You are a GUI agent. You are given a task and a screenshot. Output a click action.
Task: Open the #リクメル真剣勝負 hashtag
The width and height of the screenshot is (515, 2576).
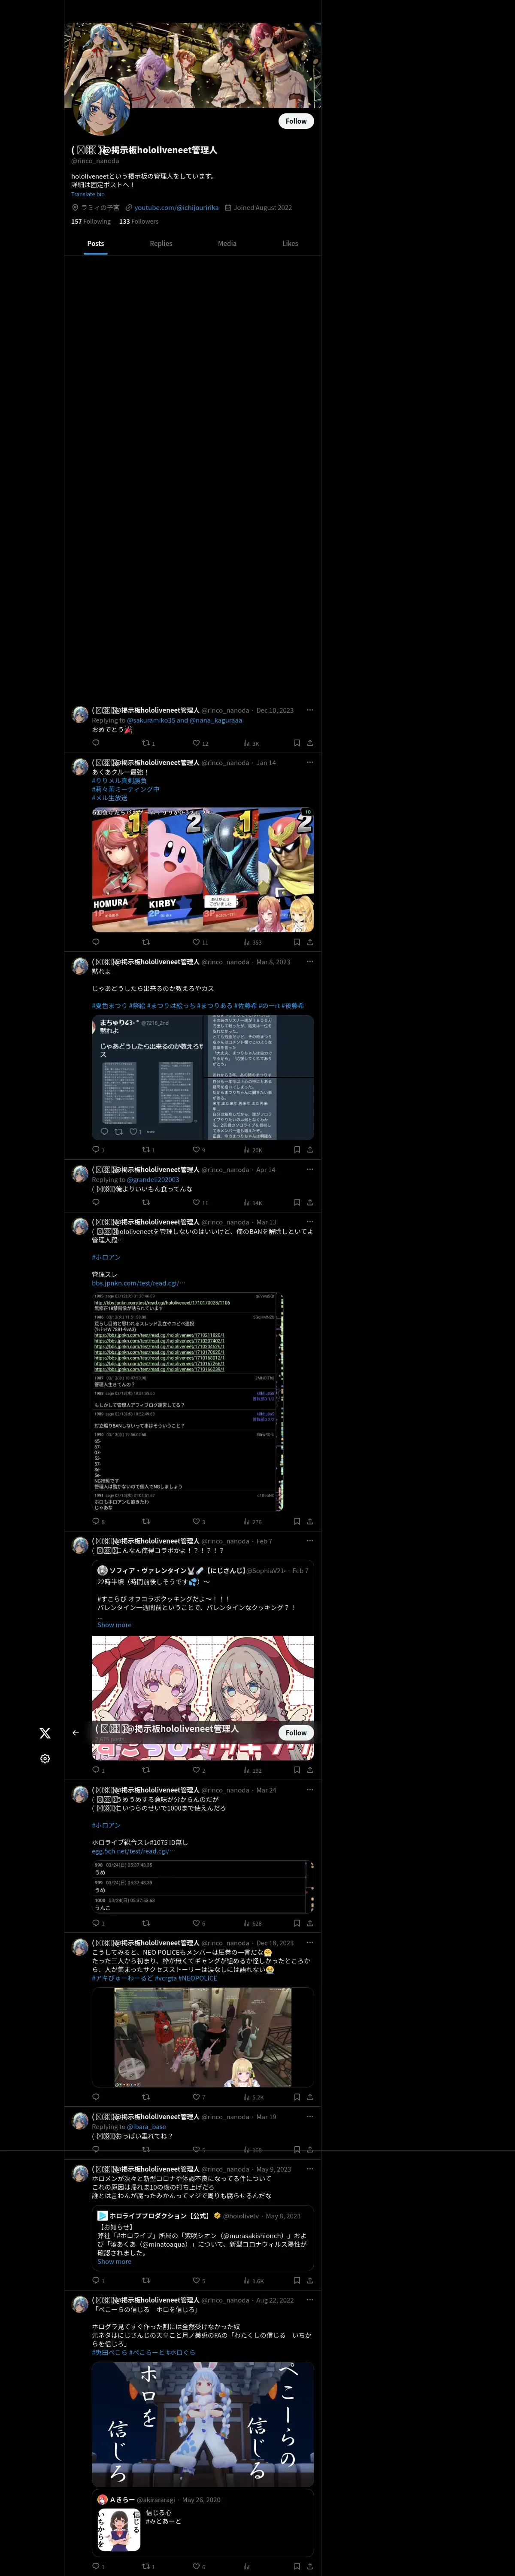point(119,780)
